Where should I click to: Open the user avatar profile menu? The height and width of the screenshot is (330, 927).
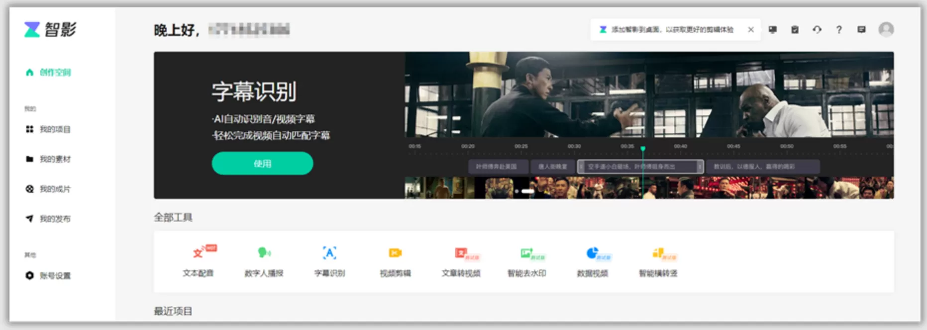click(x=886, y=30)
